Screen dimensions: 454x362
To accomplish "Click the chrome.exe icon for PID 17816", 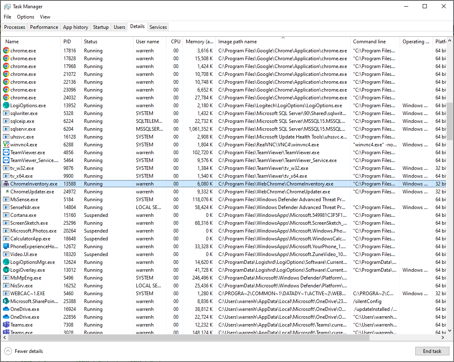I will (6, 50).
